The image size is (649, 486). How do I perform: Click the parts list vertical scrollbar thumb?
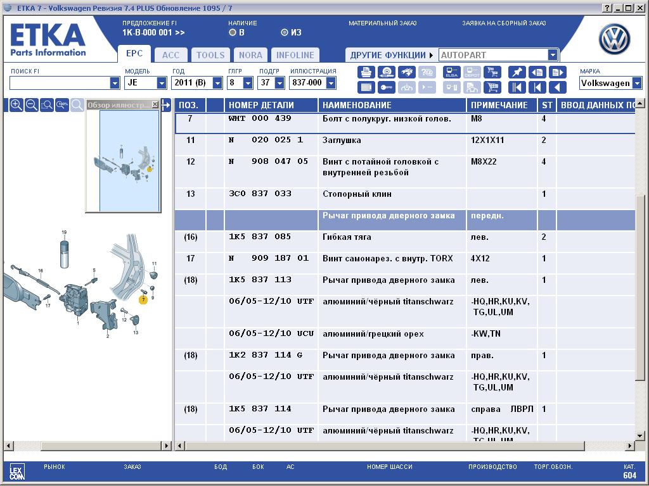click(640, 287)
